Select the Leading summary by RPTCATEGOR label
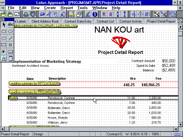183x137 pixels. [34, 83]
